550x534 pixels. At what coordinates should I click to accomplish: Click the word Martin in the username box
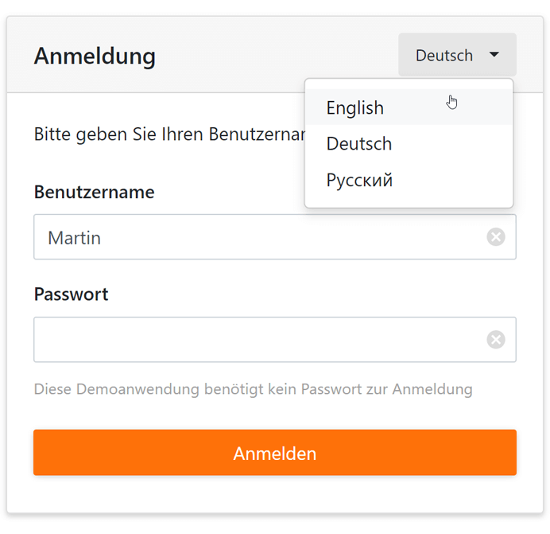coord(74,238)
